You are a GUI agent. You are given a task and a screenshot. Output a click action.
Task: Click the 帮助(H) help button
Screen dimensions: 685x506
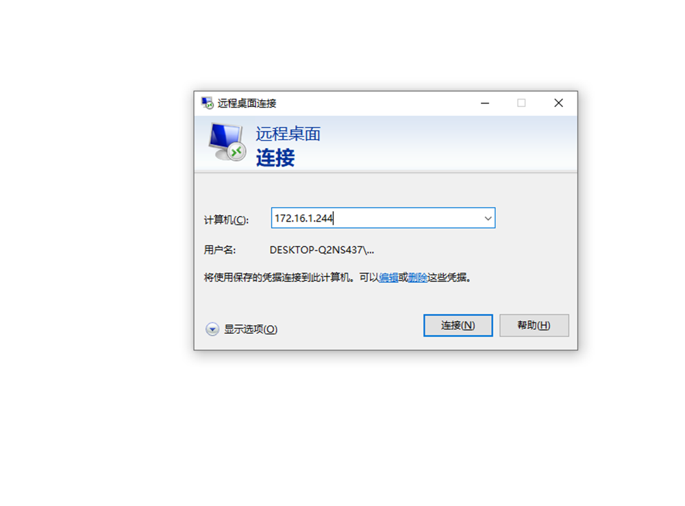coord(534,326)
